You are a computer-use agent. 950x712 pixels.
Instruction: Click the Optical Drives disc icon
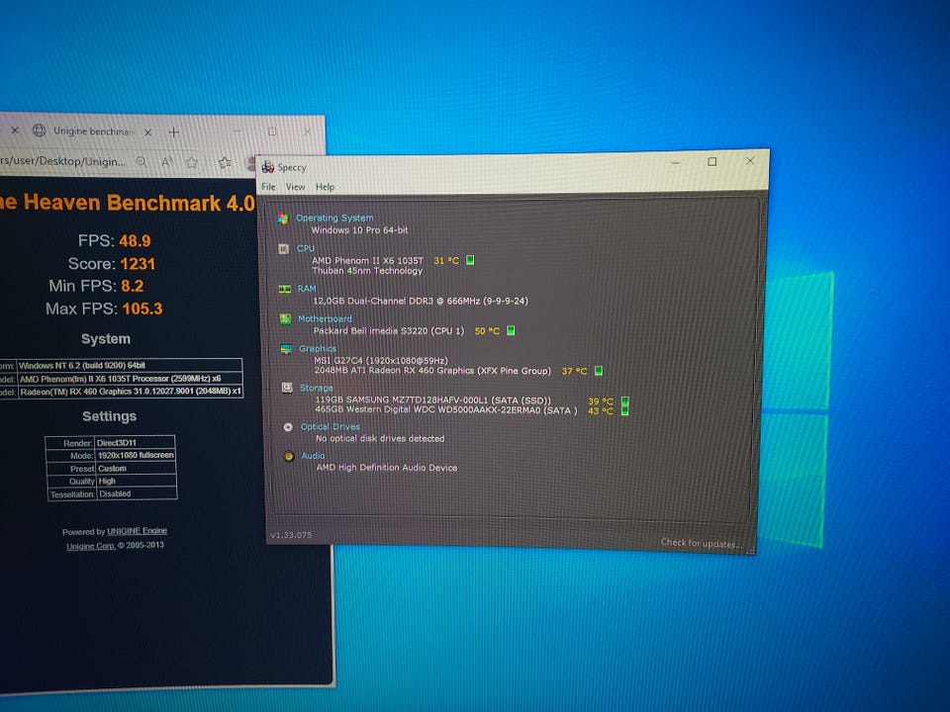[288, 427]
